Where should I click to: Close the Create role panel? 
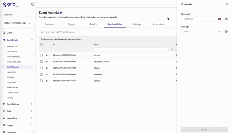(x=227, y=4)
